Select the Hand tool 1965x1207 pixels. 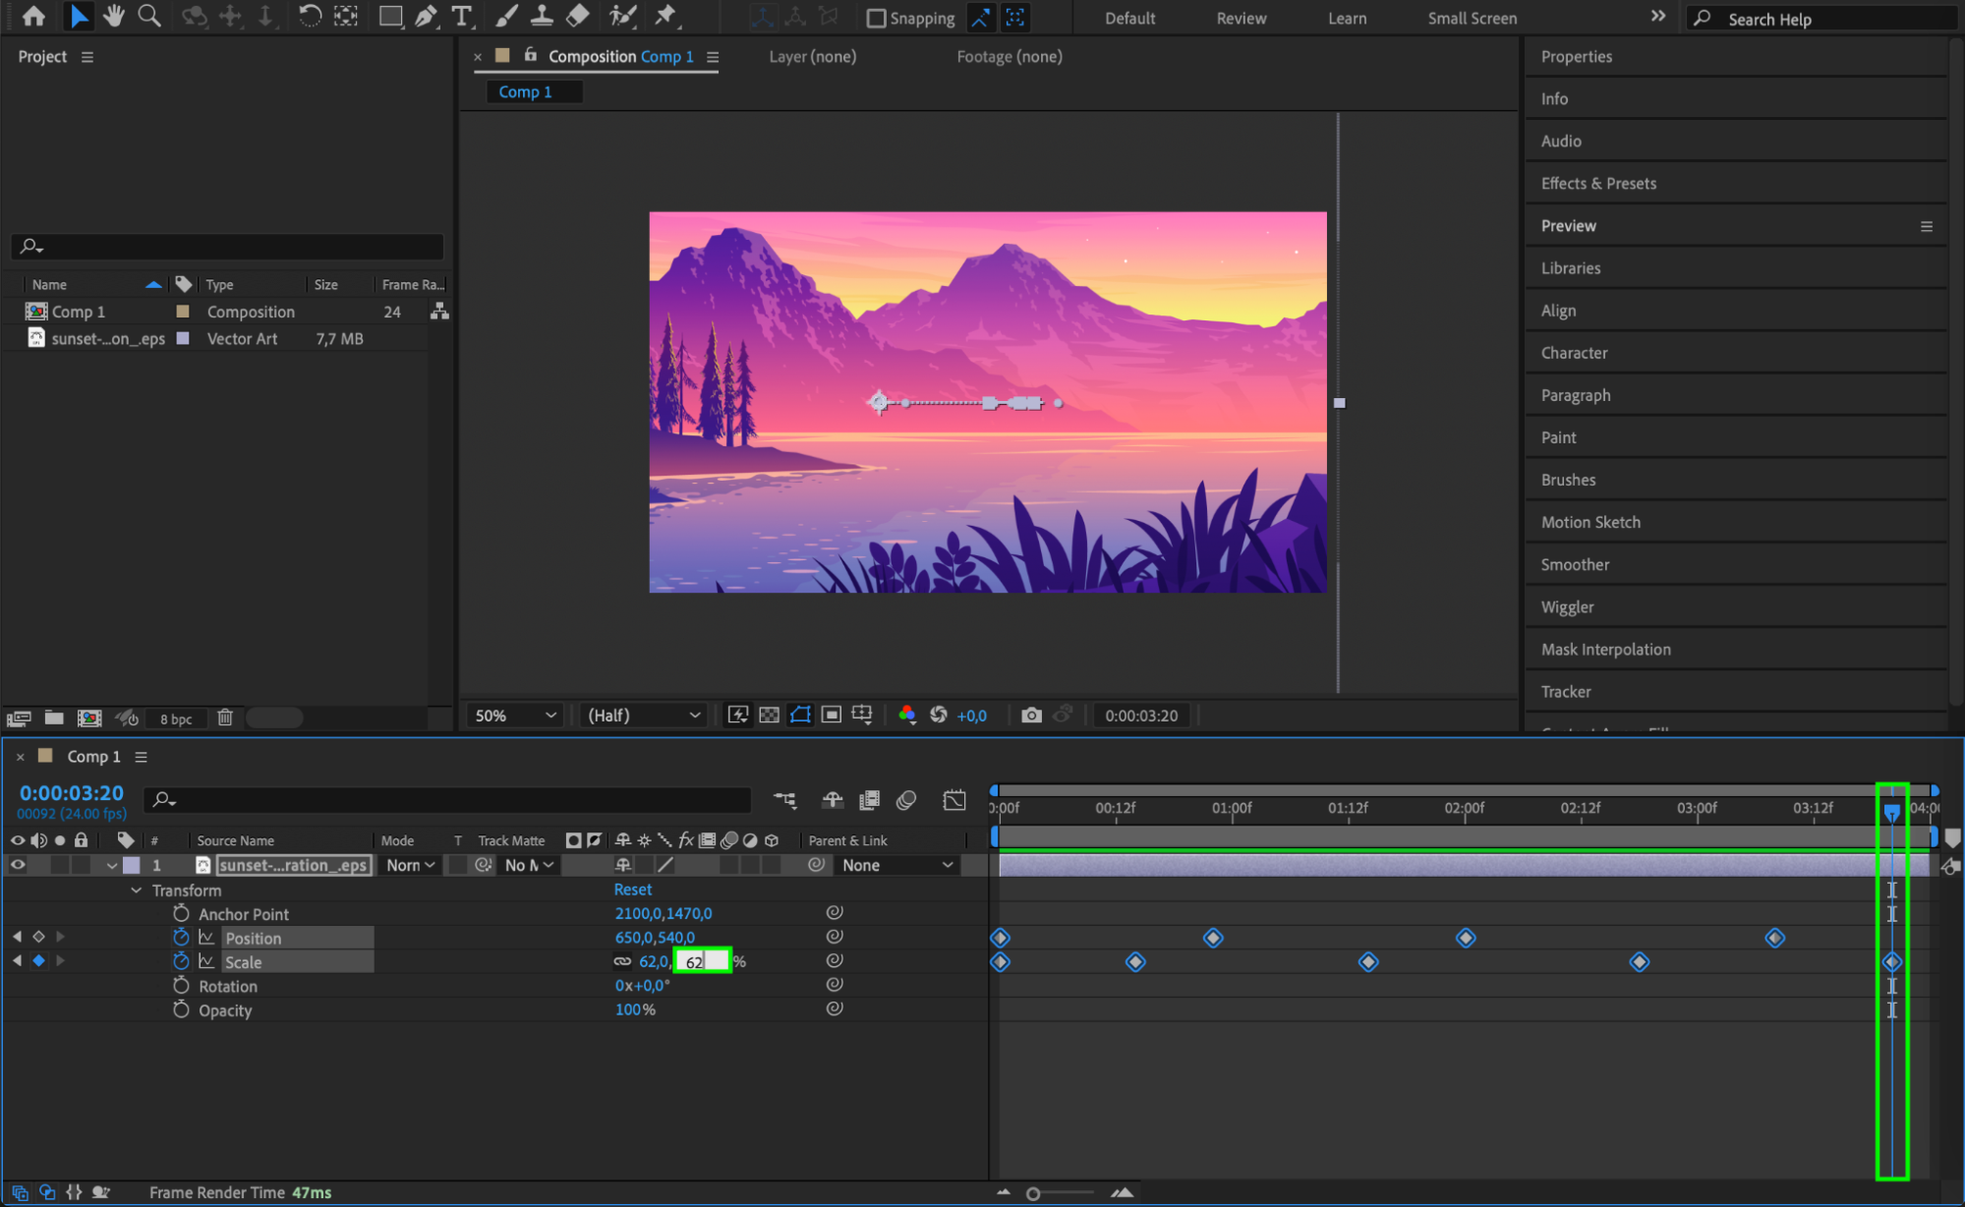114,16
